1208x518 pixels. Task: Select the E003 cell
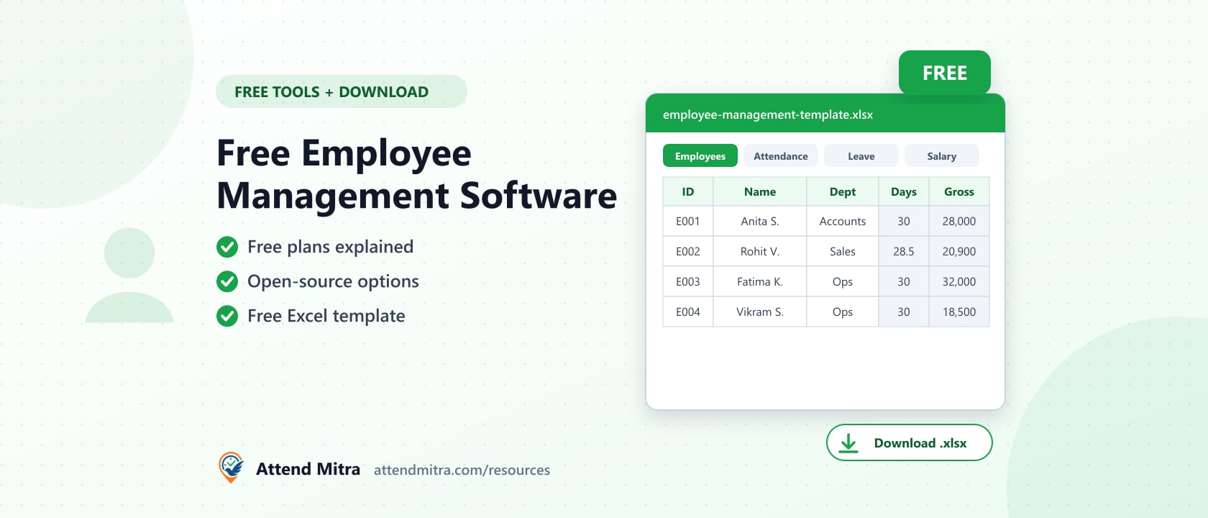pyautogui.click(x=688, y=281)
